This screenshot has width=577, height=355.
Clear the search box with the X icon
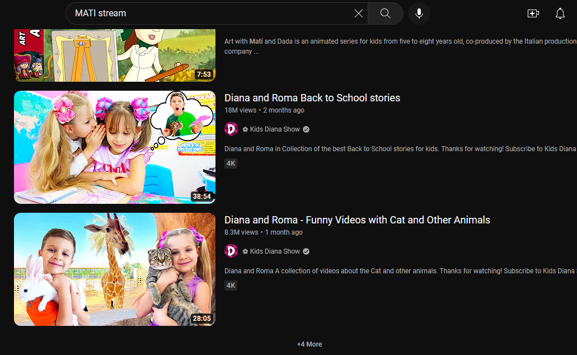coord(358,13)
